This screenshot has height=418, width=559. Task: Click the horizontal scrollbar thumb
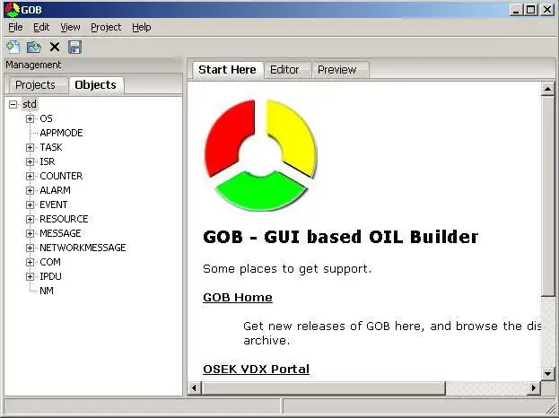tap(324, 388)
